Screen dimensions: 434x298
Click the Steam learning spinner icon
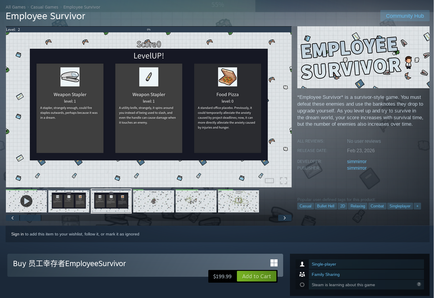tap(302, 285)
